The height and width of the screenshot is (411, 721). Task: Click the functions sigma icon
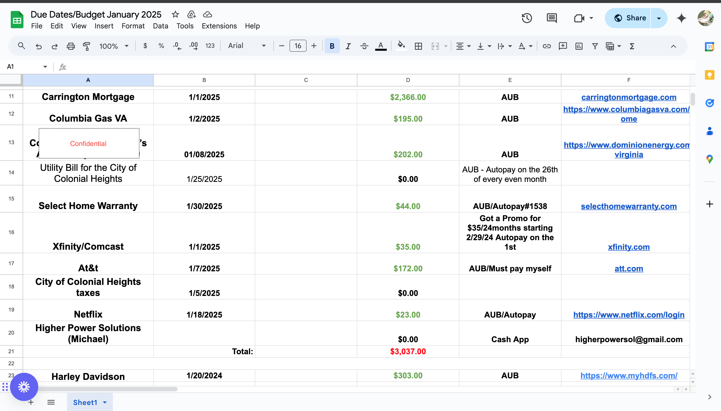coord(632,46)
